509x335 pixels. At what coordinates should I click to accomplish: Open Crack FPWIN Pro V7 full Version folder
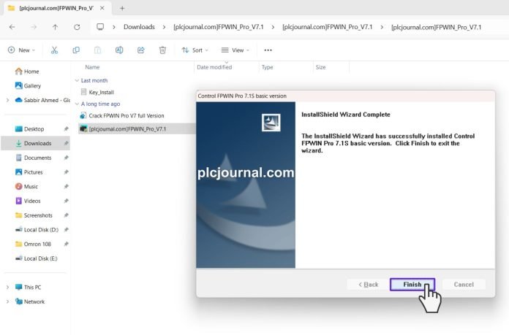[126, 115]
